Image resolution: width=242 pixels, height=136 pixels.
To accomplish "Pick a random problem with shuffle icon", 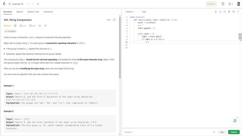I will coord(38,4).
